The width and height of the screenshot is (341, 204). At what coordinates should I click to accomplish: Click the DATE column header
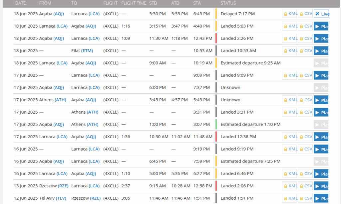(20, 3)
